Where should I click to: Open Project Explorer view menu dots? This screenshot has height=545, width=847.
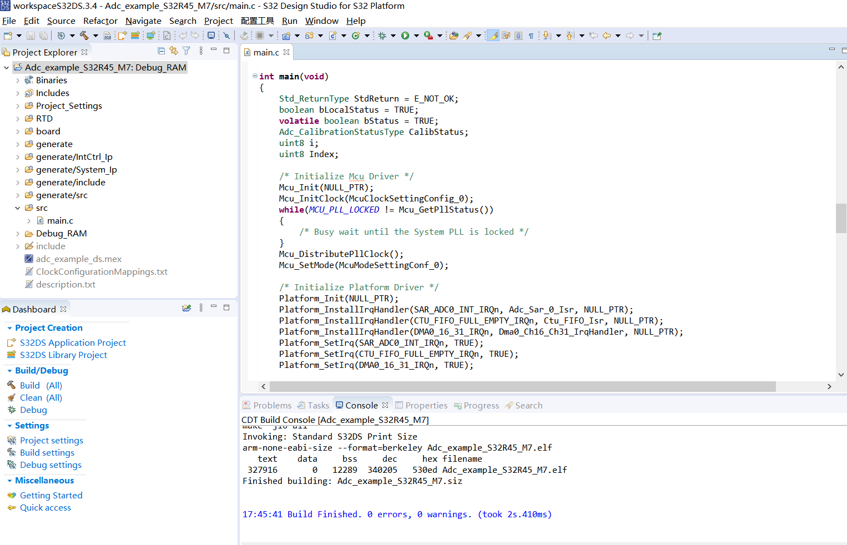point(201,51)
